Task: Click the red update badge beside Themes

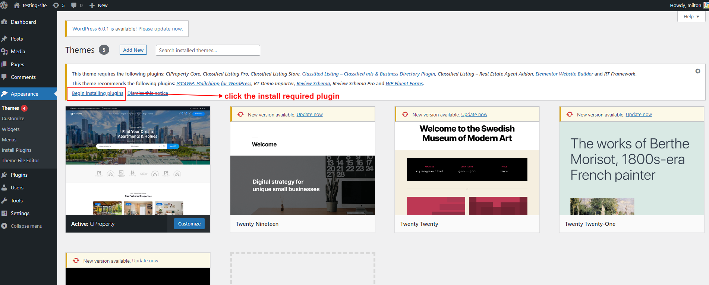Action: pyautogui.click(x=24, y=108)
